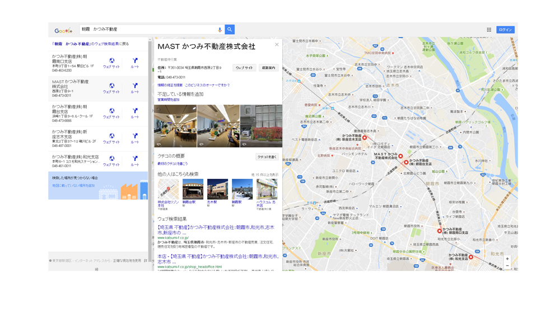The width and height of the screenshot is (560, 314).
Task: Click the 経路案内 directions button
Action: (268, 68)
